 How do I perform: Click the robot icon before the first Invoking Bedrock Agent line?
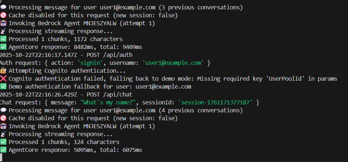[3, 23]
